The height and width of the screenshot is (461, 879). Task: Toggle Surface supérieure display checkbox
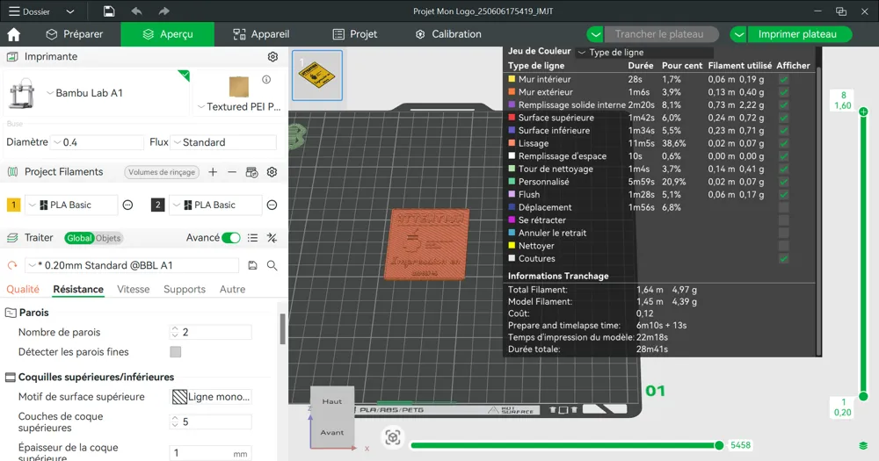click(x=784, y=118)
